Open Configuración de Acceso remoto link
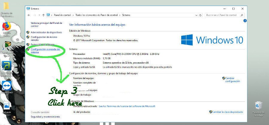 pyautogui.click(x=44, y=38)
